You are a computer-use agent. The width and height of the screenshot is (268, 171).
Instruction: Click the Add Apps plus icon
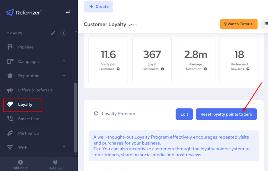[20, 162]
